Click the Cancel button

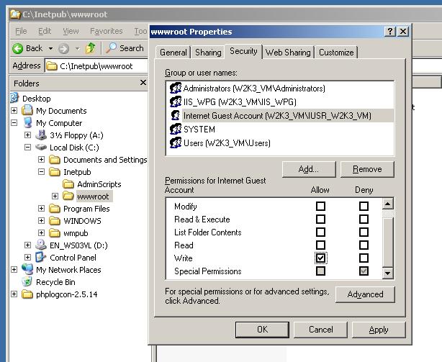(x=320, y=330)
